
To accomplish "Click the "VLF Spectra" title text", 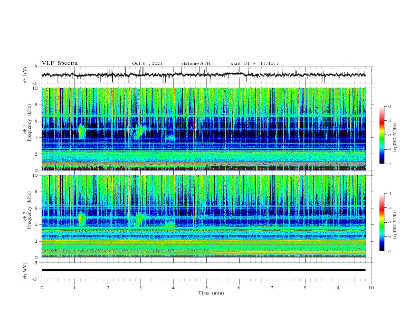I will (x=60, y=63).
